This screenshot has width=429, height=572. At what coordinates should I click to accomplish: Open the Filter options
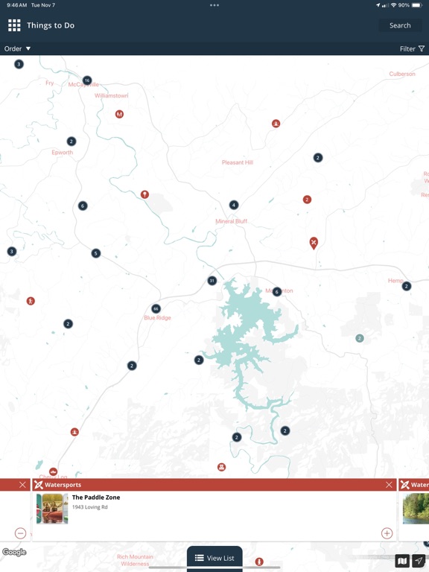click(412, 48)
